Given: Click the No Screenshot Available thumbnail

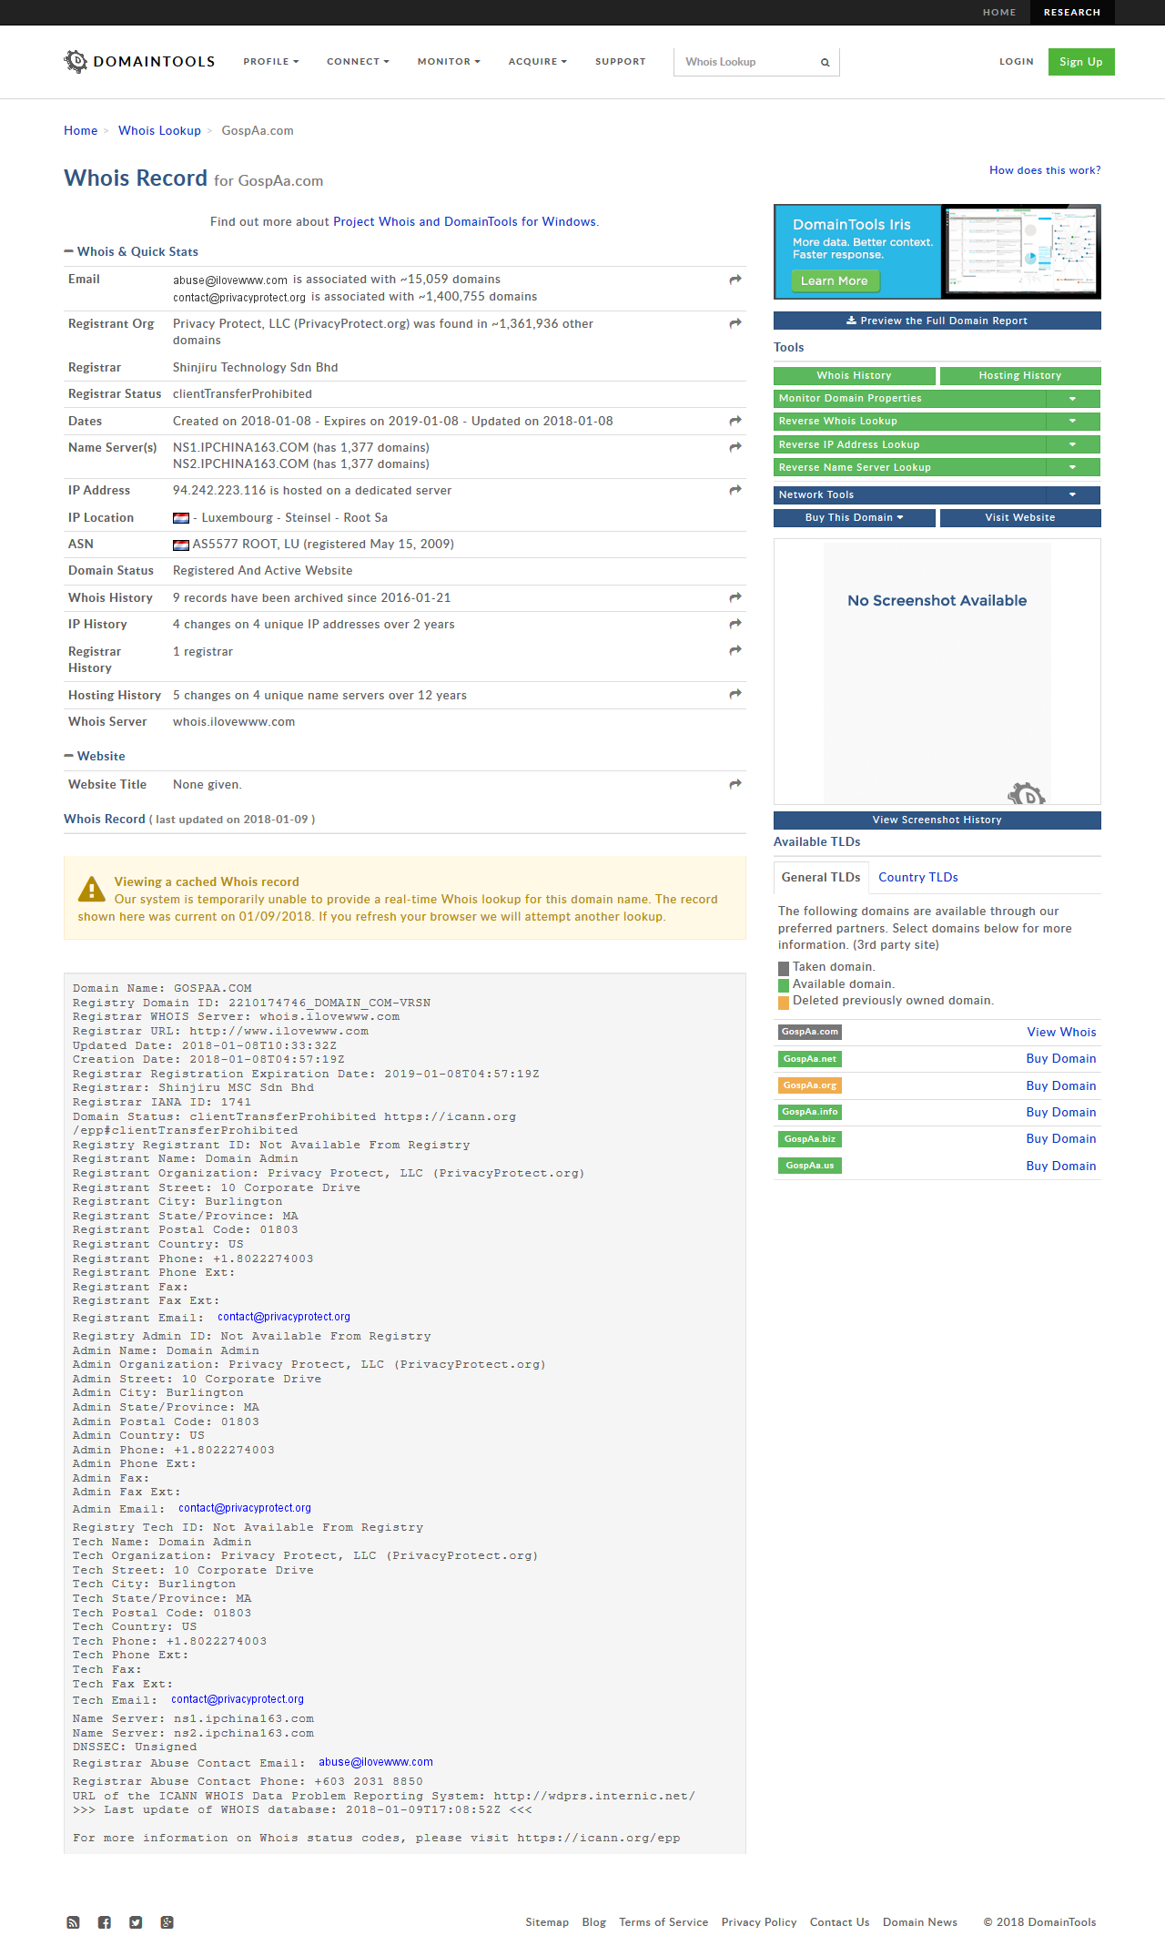Looking at the screenshot, I should coord(937,672).
